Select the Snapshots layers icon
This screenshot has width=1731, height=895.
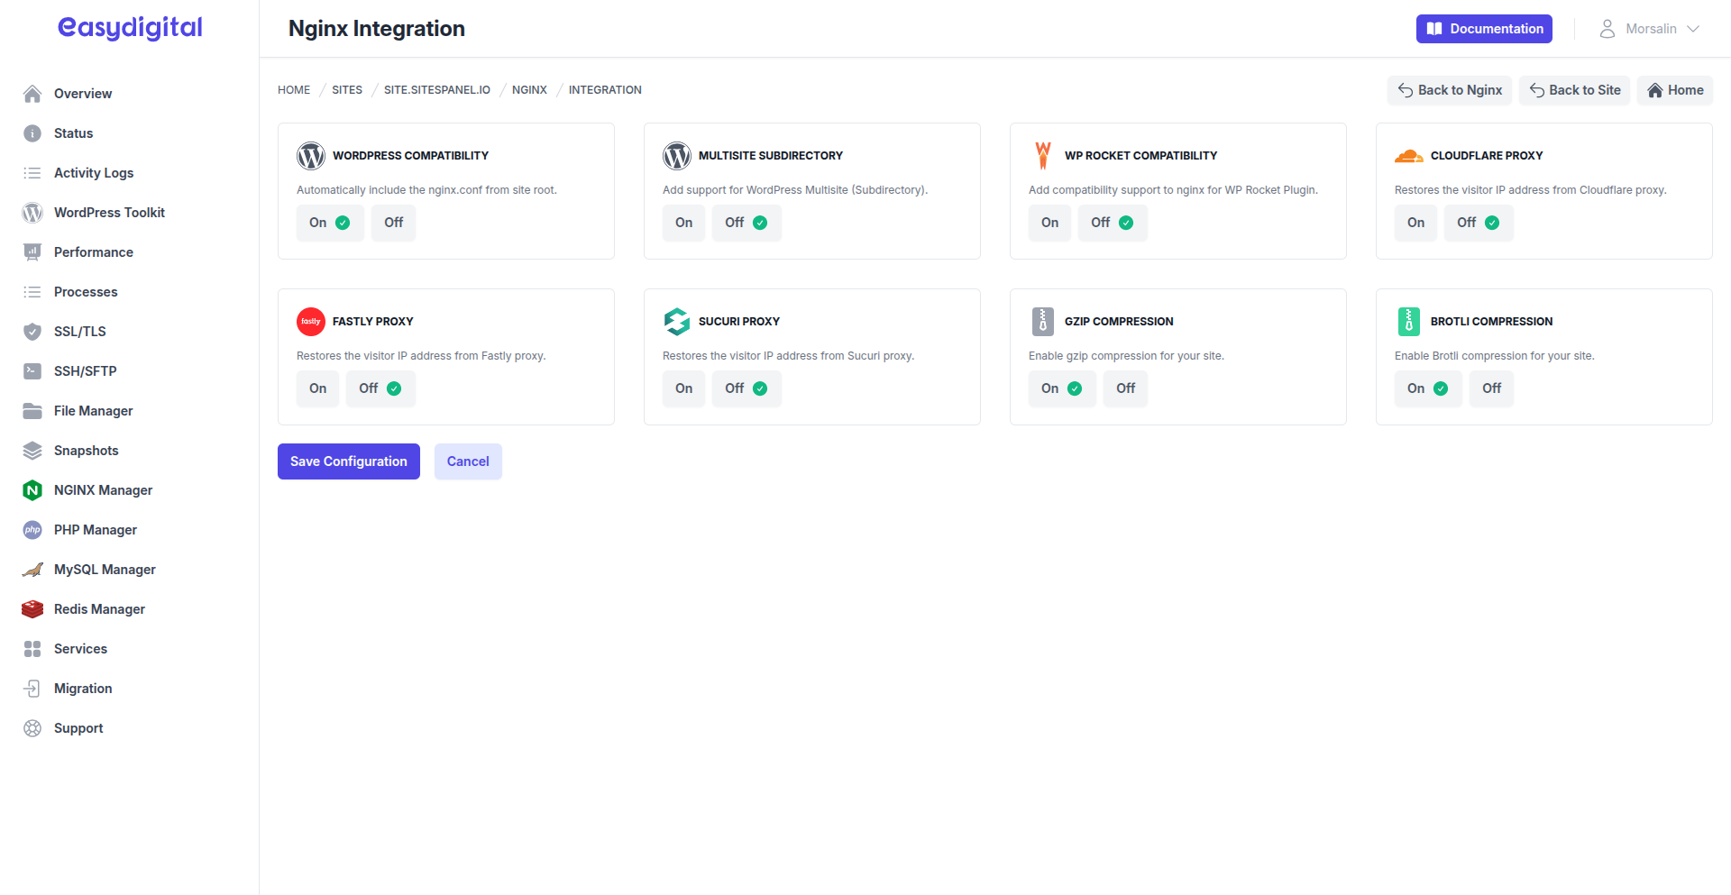pyautogui.click(x=32, y=450)
